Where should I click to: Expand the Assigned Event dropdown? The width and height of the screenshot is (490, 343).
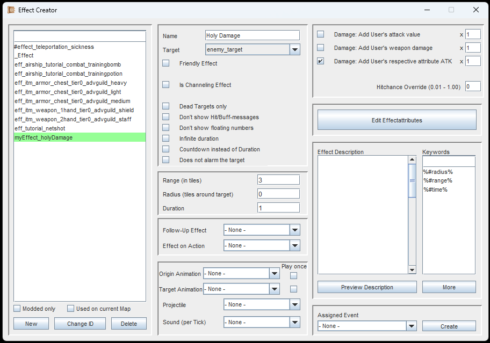point(411,326)
